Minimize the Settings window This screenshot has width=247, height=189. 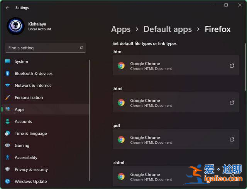[212, 5]
